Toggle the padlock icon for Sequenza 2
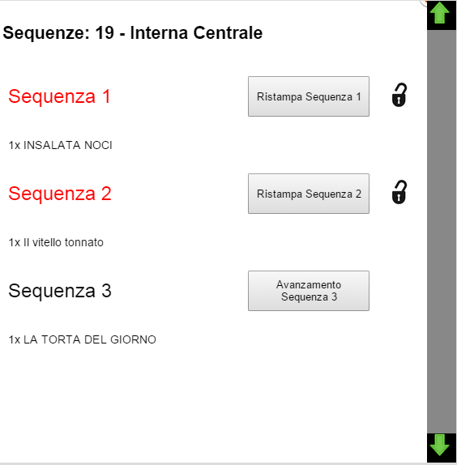Image resolution: width=457 pixels, height=465 pixels. (399, 192)
